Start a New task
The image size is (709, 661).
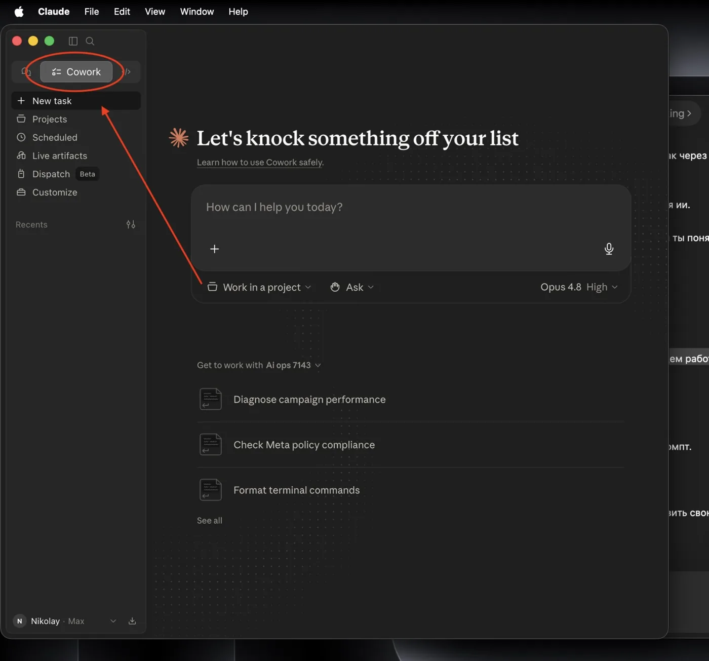[76, 101]
